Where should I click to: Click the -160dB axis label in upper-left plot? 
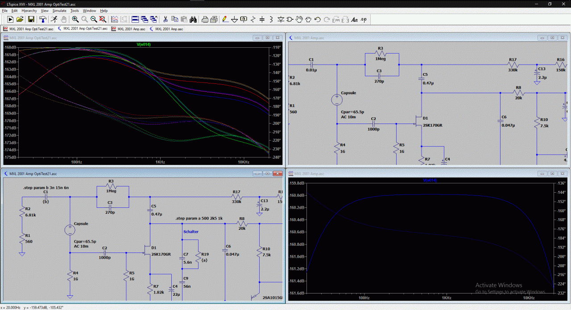tap(10, 47)
